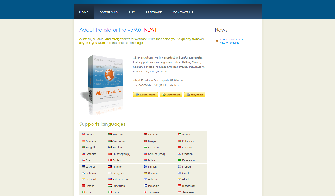Open the Contact Us page
Screen dimensions: 335x196
[x=183, y=12]
